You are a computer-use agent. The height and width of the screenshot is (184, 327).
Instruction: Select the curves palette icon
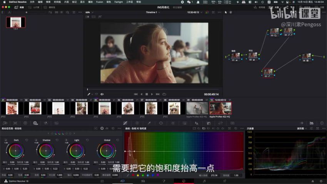[125, 123]
